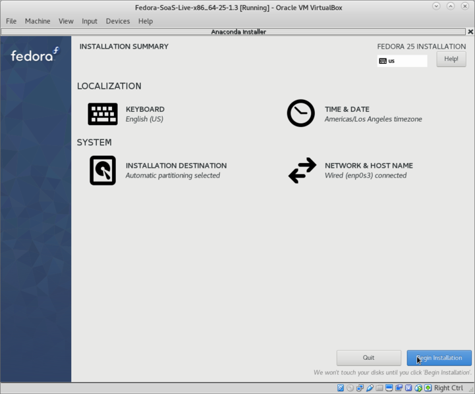Open the Devices menu
This screenshot has width=475, height=394.
118,21
